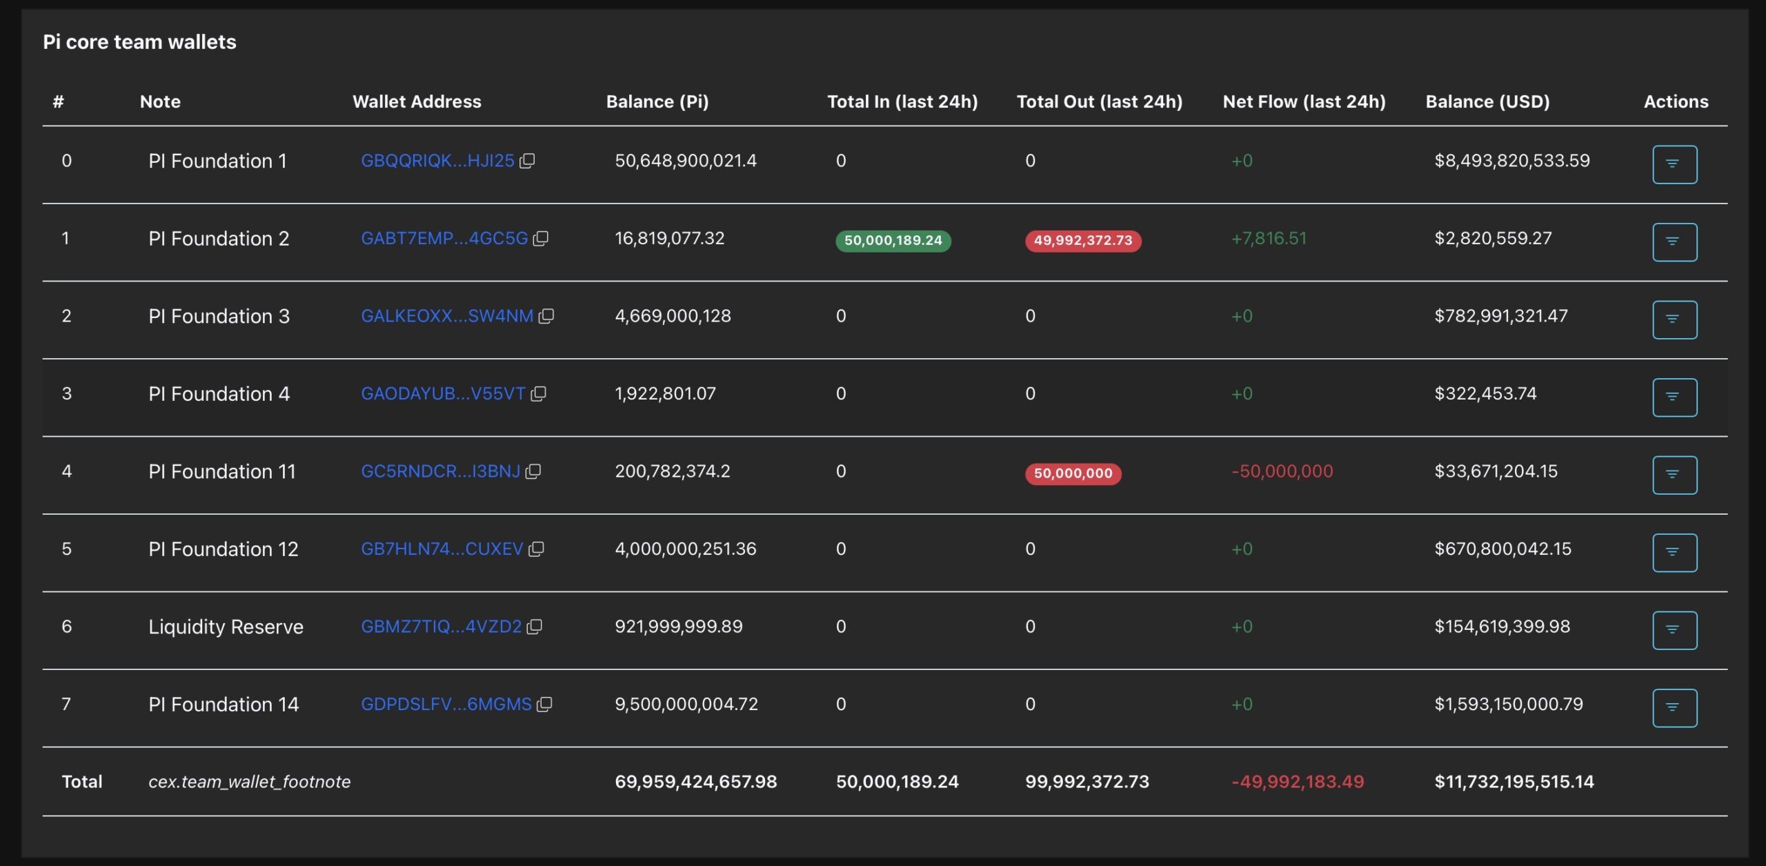The image size is (1766, 866).
Task: Copy PI Foundation 3 wallet address
Action: coord(547,316)
